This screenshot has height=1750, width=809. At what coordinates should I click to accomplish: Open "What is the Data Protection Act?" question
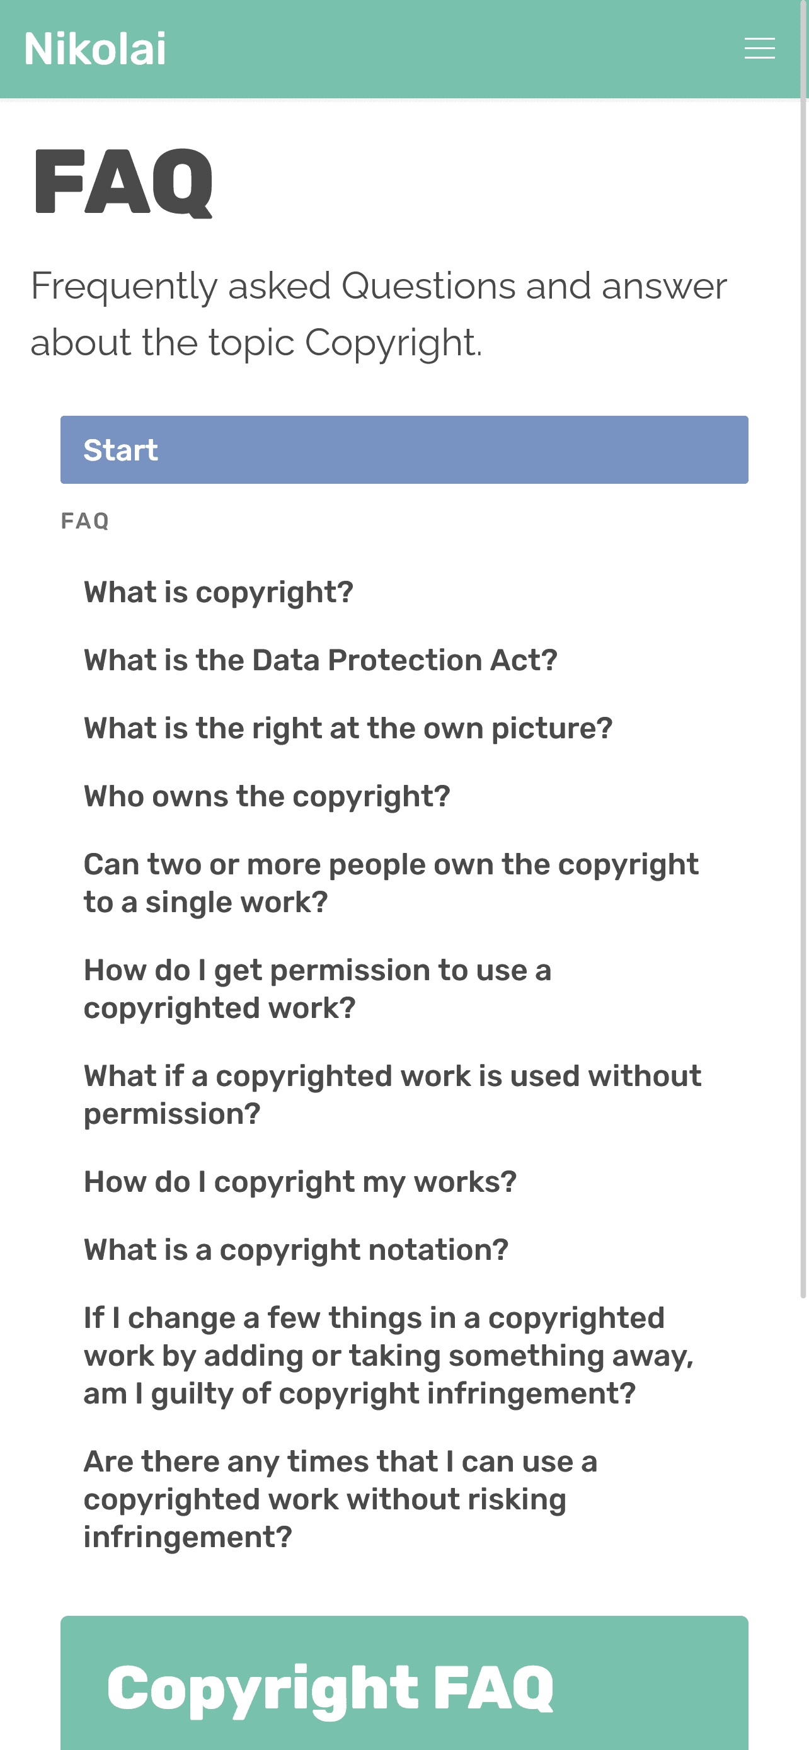pyautogui.click(x=321, y=660)
